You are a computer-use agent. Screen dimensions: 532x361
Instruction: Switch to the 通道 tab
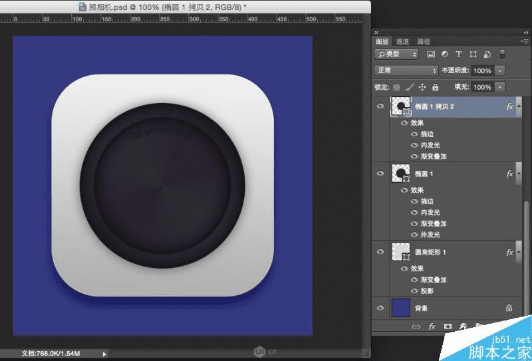point(404,41)
